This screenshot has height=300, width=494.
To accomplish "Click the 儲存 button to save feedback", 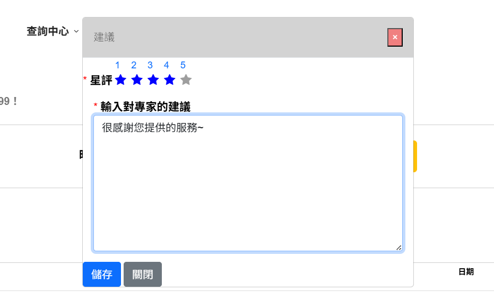I will pos(102,275).
